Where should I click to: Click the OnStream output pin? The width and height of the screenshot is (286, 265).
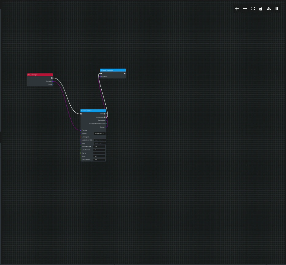click(106, 117)
